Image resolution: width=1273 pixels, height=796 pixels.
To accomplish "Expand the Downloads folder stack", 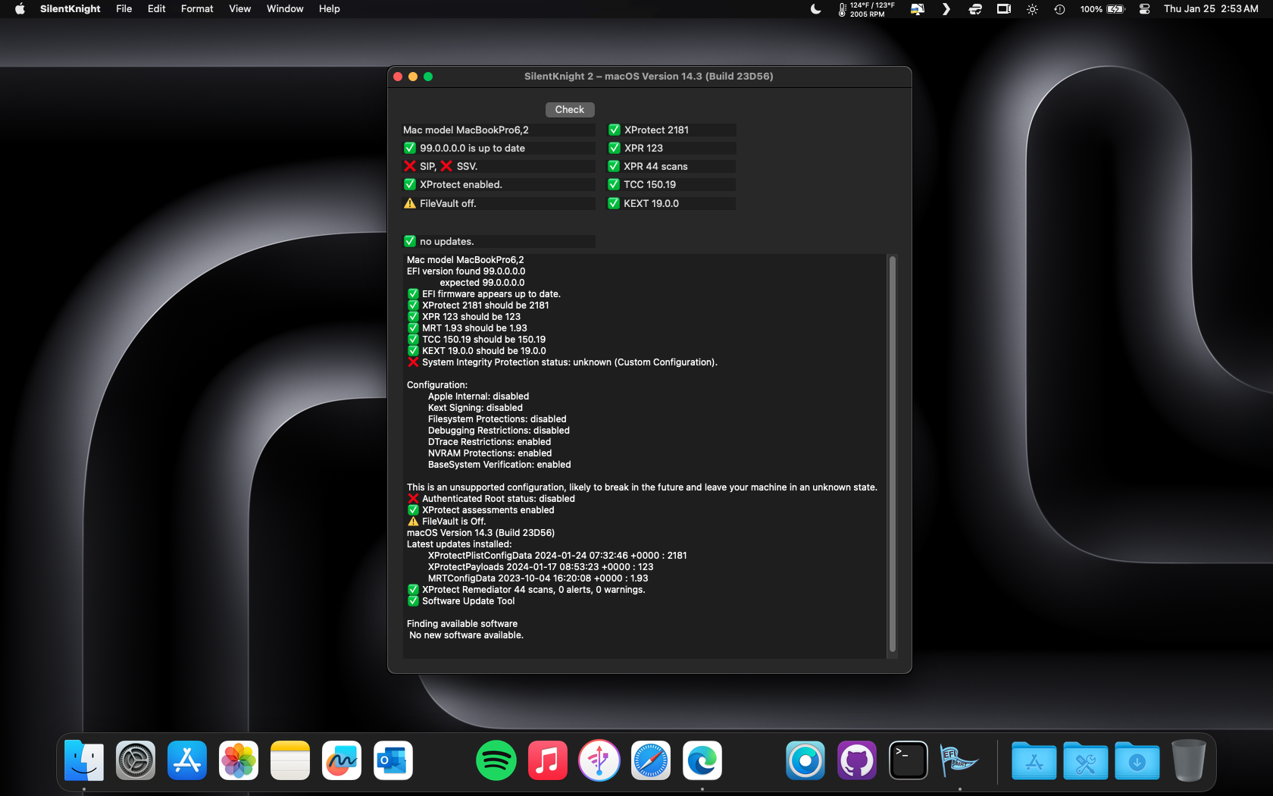I will tap(1137, 760).
